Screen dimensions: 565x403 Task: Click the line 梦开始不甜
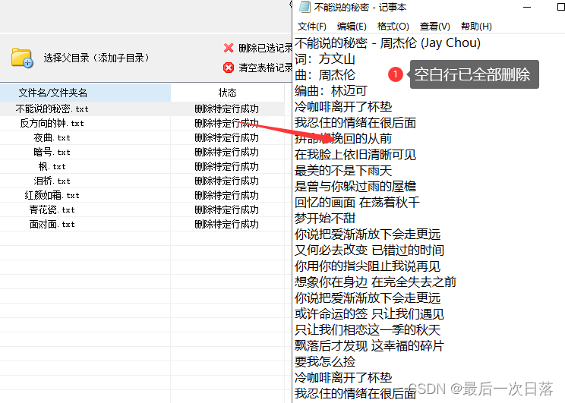tap(325, 218)
